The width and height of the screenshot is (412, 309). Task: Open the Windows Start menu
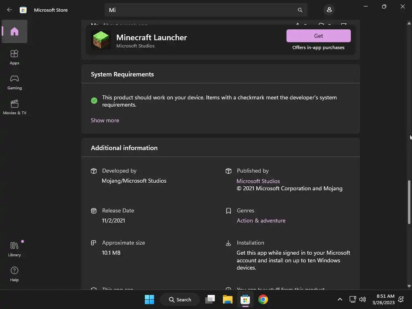[x=150, y=299]
